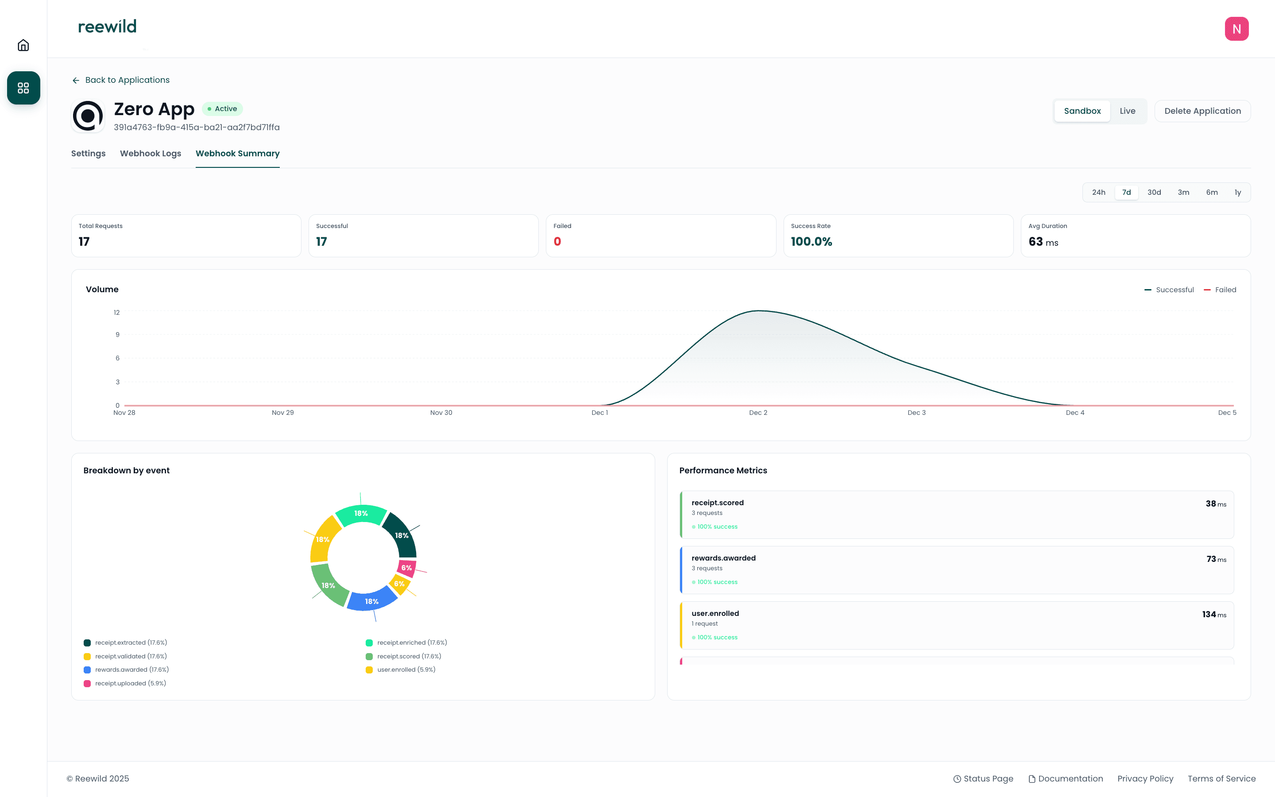The width and height of the screenshot is (1275, 797).
Task: Click the clock icon beside Status Page
Action: click(x=957, y=778)
